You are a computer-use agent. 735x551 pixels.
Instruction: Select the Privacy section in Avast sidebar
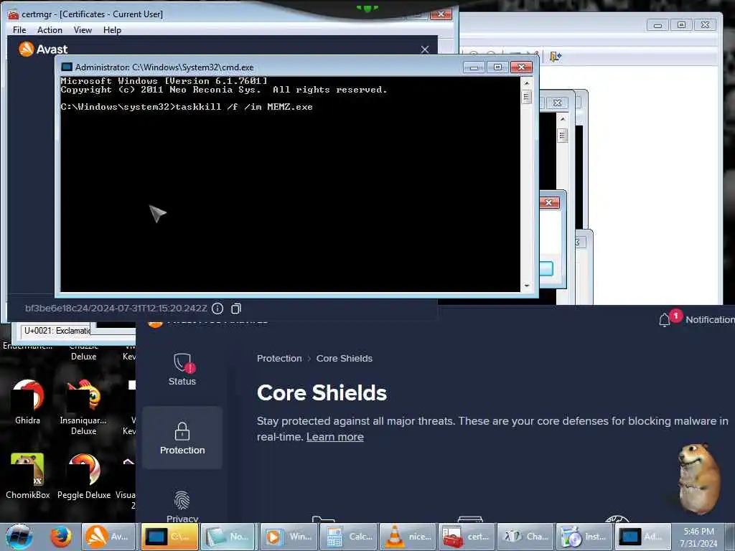pos(182,507)
